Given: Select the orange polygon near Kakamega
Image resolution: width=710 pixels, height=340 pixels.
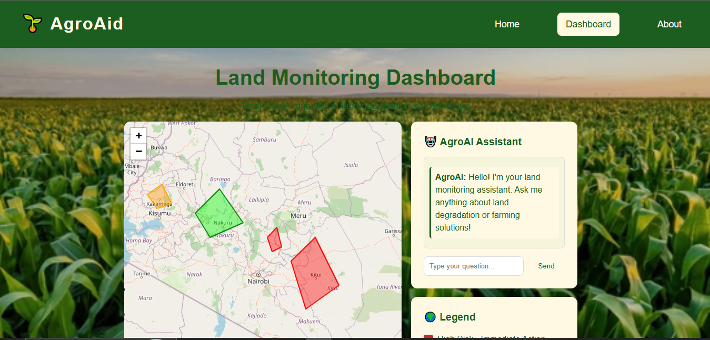Looking at the screenshot, I should pos(159,197).
